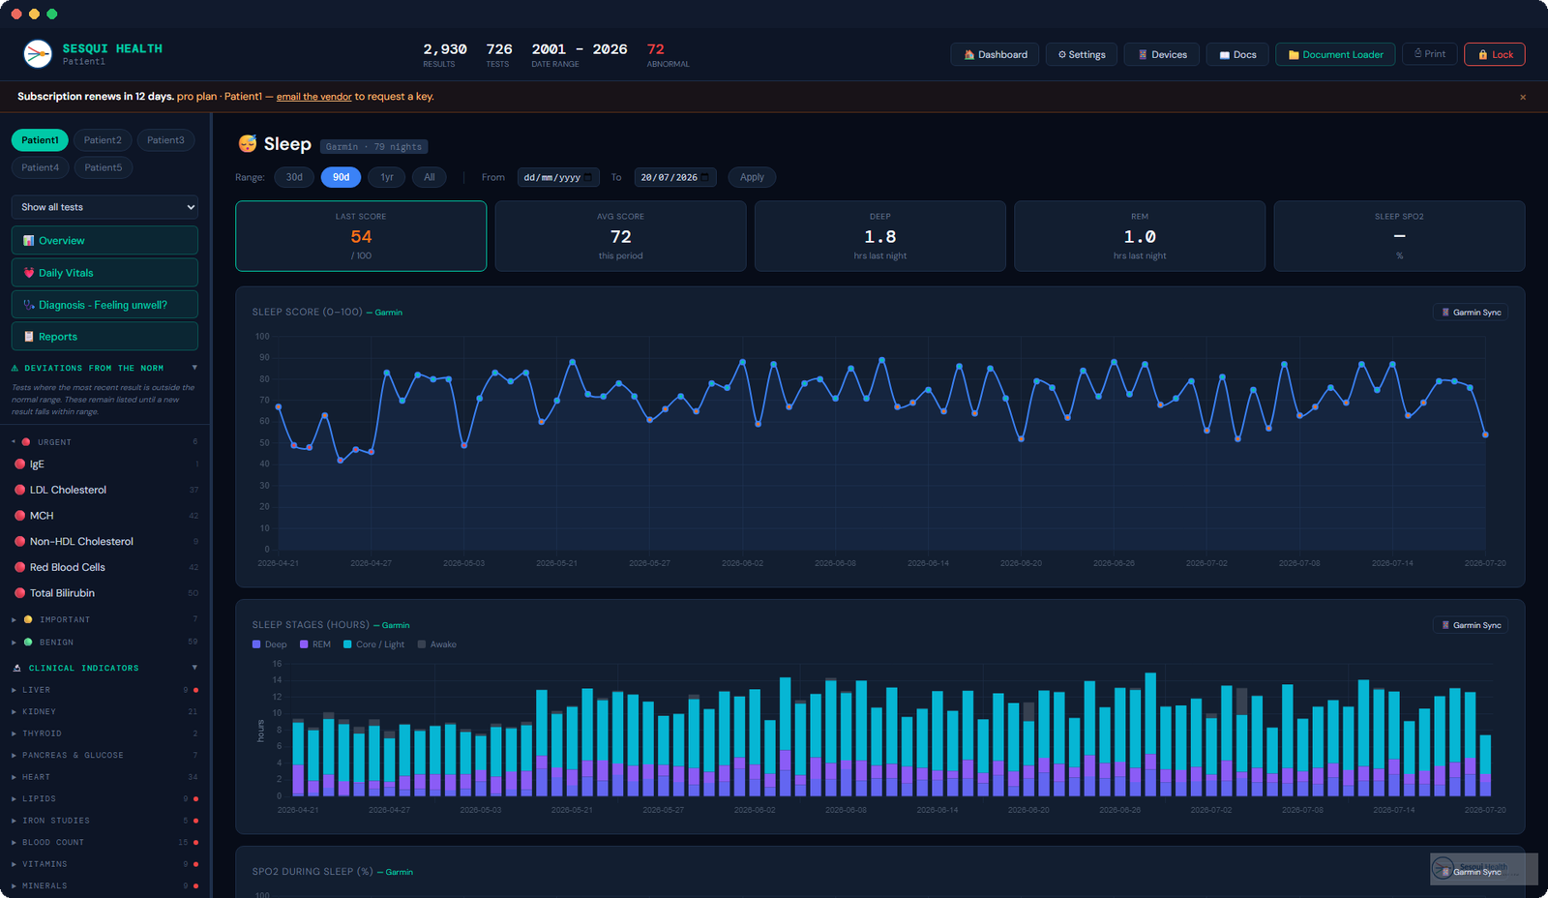Toggle the Awake legend swatch
The width and height of the screenshot is (1548, 898).
click(x=422, y=644)
